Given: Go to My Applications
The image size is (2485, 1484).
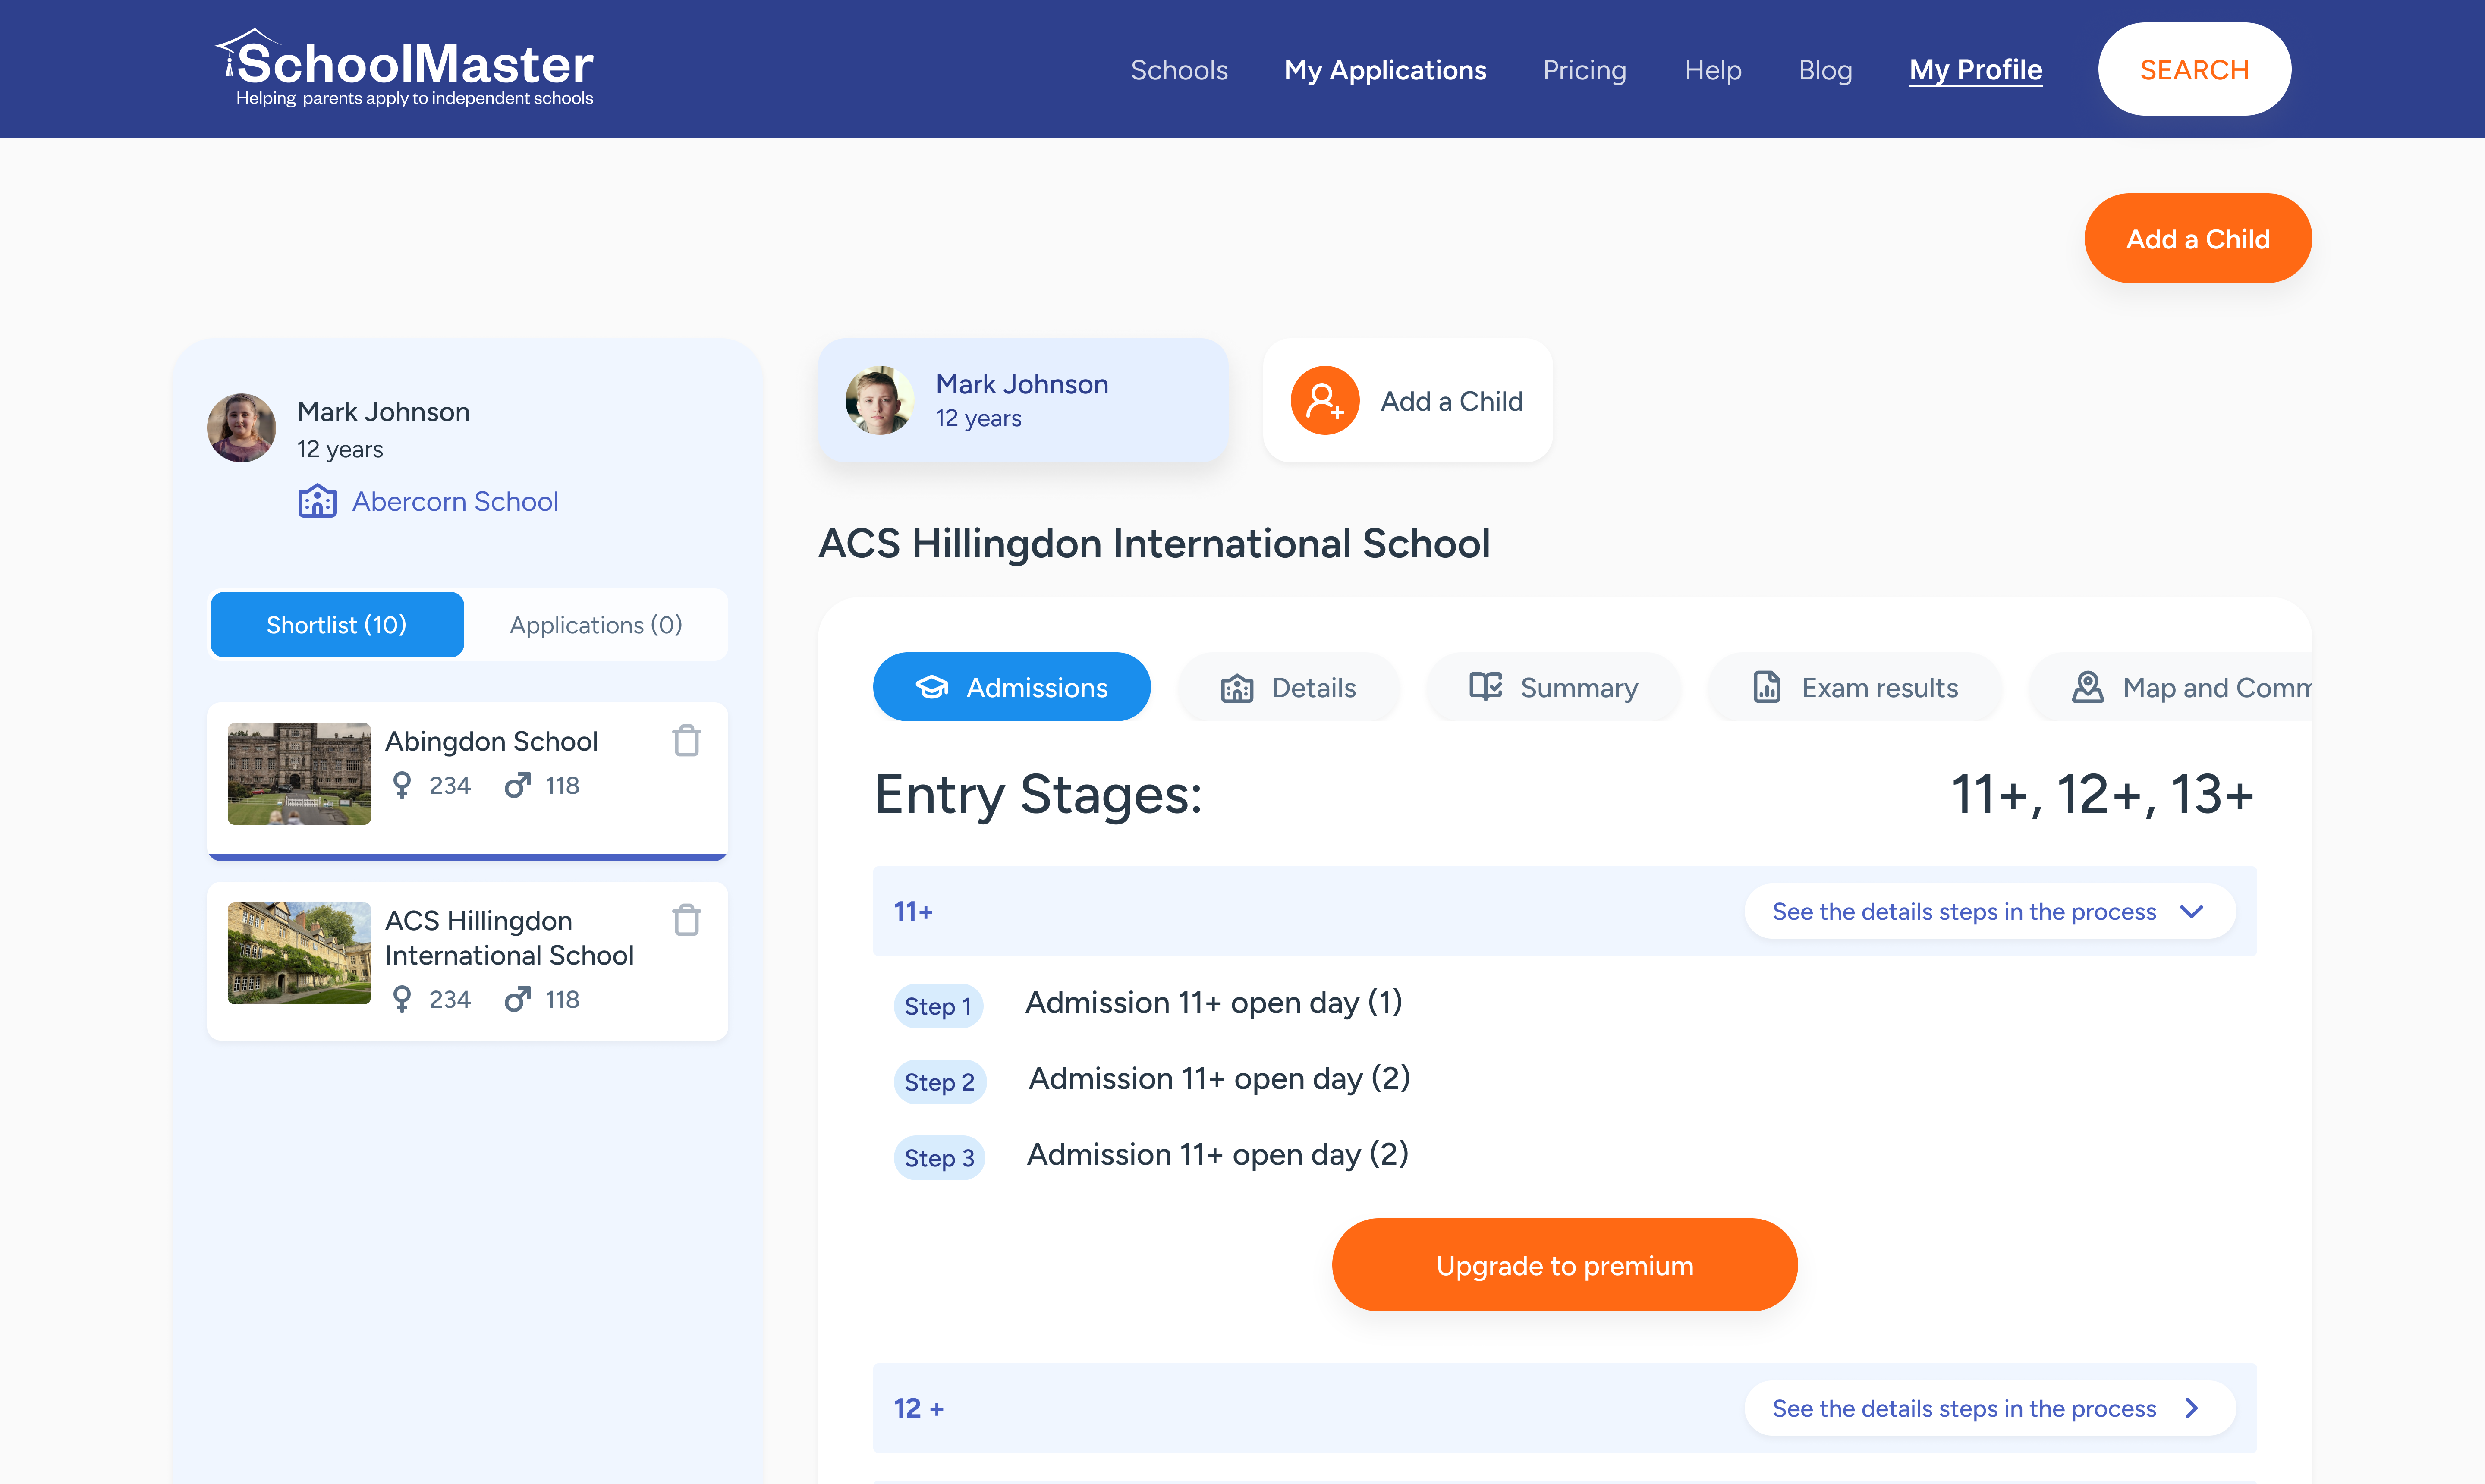Looking at the screenshot, I should coord(1385,70).
